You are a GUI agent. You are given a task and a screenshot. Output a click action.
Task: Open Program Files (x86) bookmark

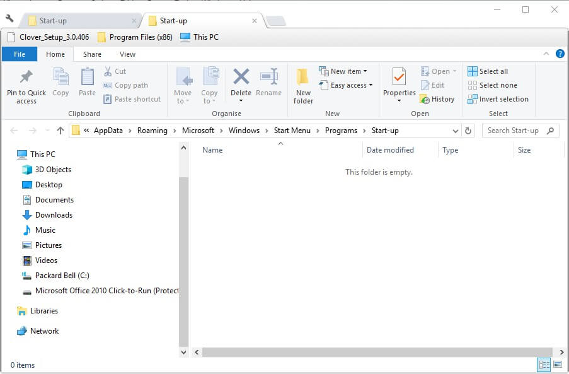click(x=135, y=37)
